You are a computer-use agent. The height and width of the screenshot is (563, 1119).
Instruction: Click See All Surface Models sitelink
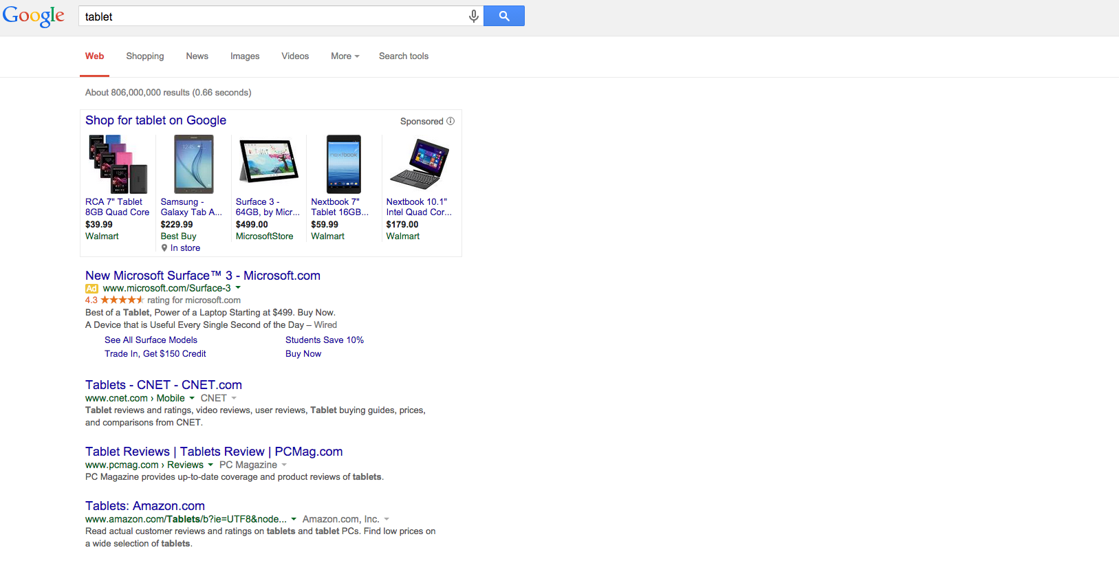point(151,340)
